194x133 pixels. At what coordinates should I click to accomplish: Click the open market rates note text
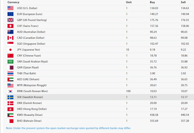68,128
